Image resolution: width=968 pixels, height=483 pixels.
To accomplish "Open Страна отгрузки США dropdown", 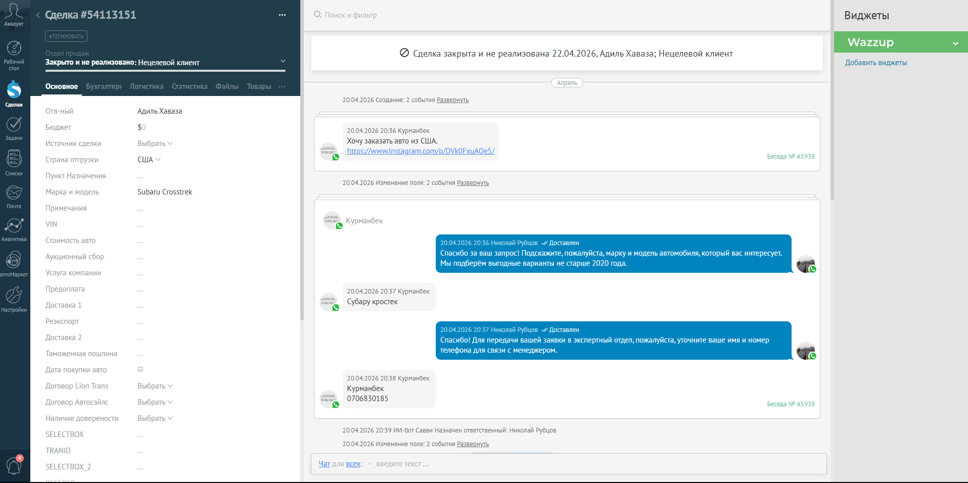I will [149, 160].
